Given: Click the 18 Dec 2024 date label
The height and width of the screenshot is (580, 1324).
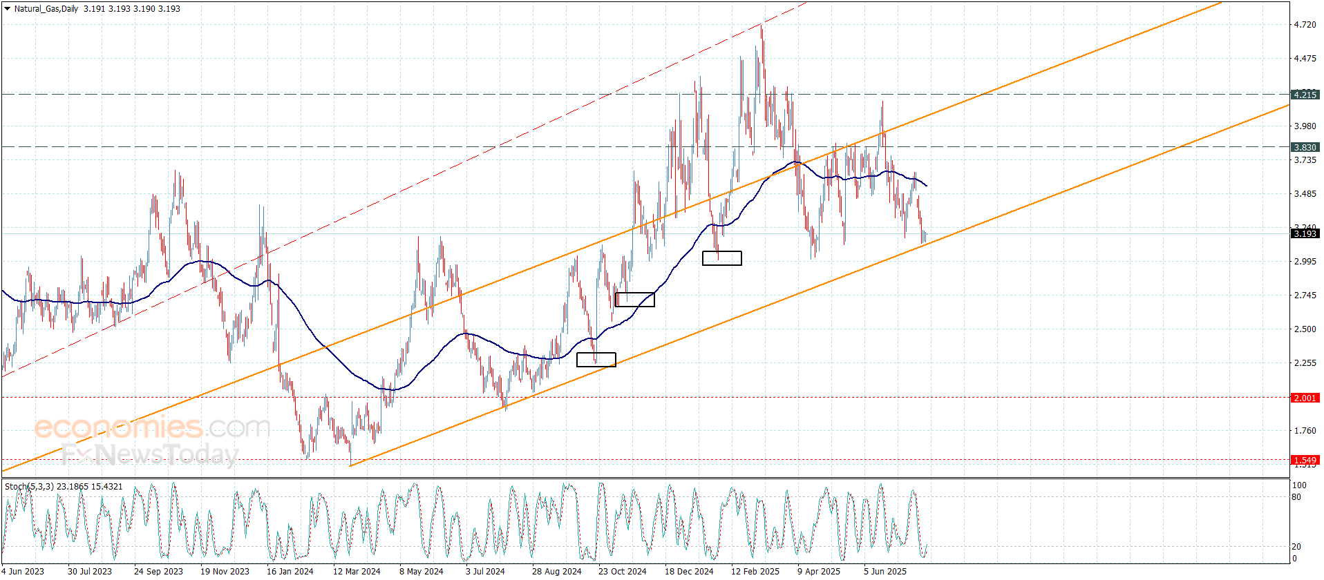Looking at the screenshot, I should coord(688,571).
